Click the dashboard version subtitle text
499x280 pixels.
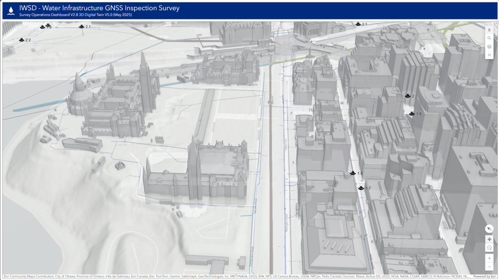[76, 15]
